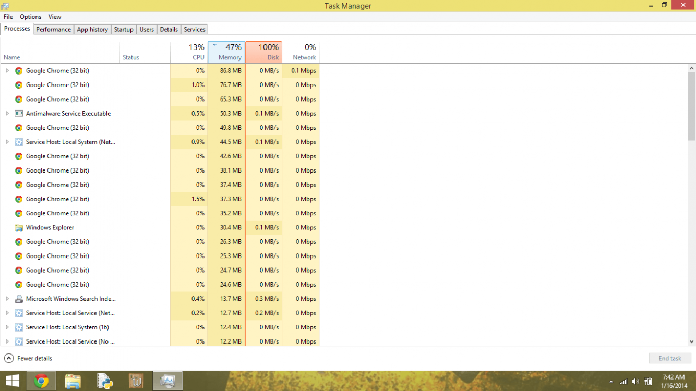This screenshot has height=391, width=696.
Task: Click the Antimalware Service Executable icon
Action: pos(19,113)
